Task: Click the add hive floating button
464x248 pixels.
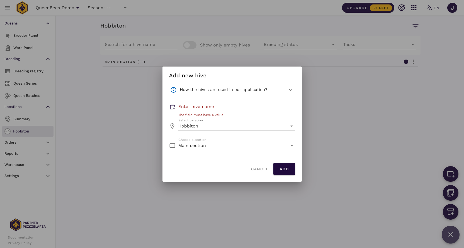Action: pyautogui.click(x=451, y=212)
